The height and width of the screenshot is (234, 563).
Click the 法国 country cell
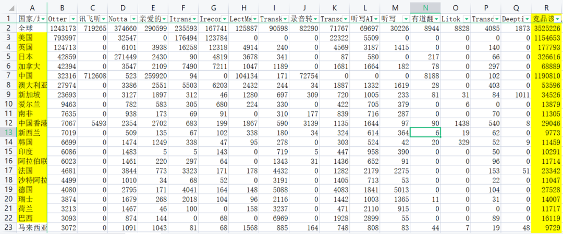(x=32, y=170)
